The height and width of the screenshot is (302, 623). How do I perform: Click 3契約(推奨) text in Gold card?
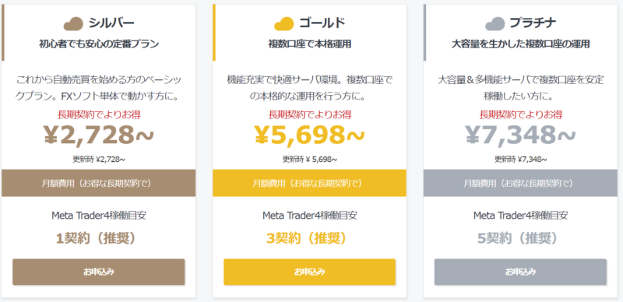[x=309, y=238]
